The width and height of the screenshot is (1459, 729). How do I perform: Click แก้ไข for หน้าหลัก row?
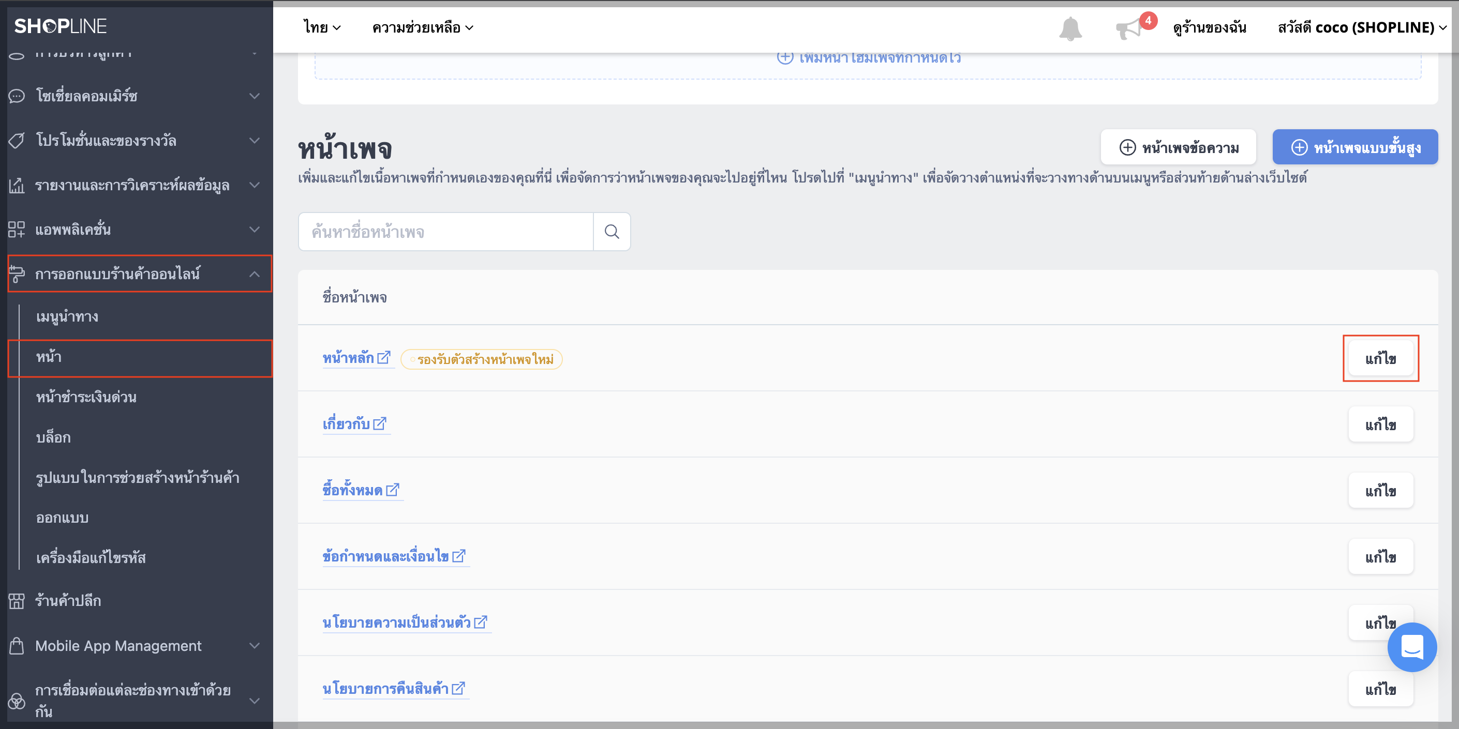click(x=1381, y=358)
